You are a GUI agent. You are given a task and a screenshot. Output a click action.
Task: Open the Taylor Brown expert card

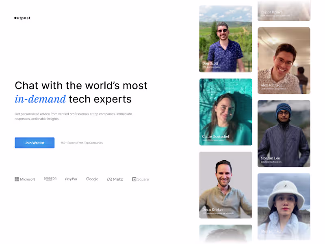pos(284,11)
